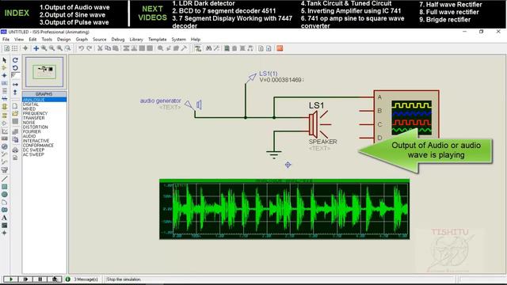Open the Help menu
Image resolution: width=507 pixels, height=285 pixels.
(x=196, y=40)
